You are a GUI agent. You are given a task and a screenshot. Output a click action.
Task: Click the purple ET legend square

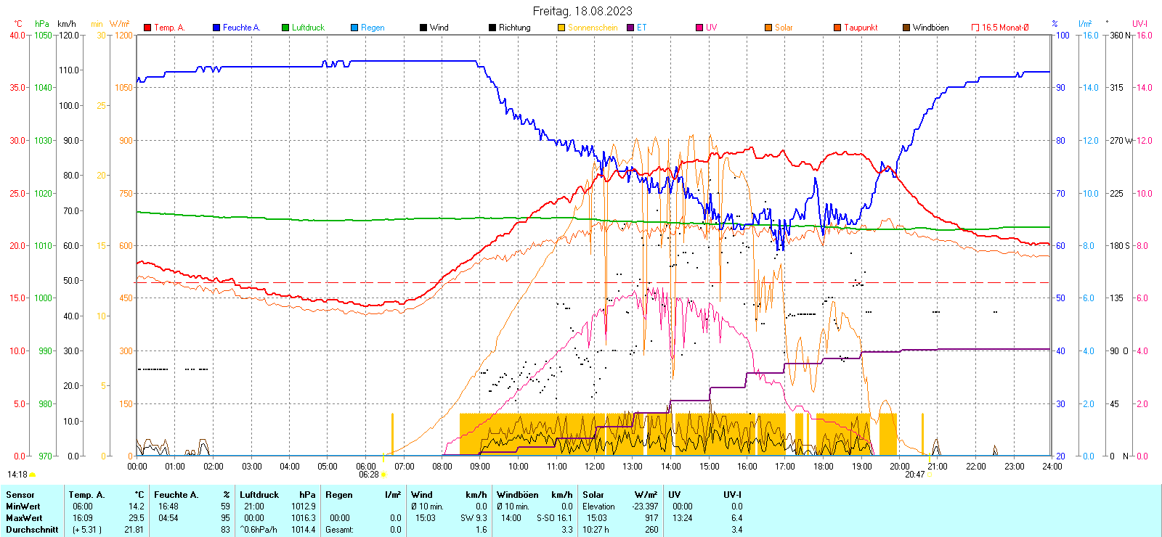tap(630, 28)
